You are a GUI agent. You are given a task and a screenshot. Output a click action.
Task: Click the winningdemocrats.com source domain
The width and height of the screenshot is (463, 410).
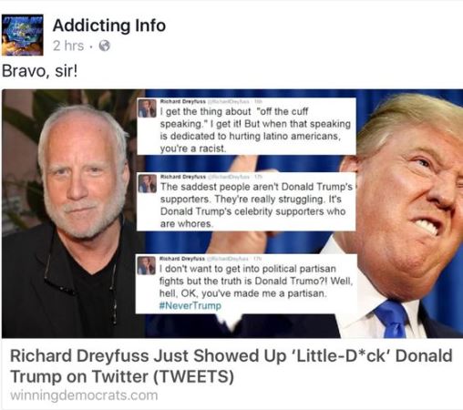(x=84, y=395)
